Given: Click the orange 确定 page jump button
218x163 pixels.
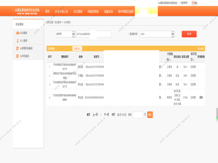Looking at the screenshot, I should (x=150, y=115).
